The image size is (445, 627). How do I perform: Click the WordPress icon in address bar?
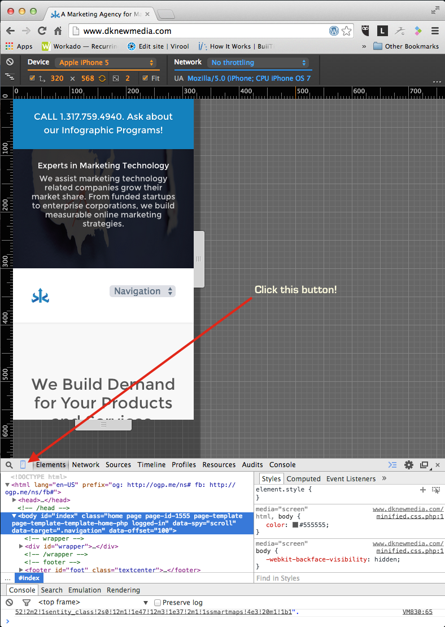334,31
